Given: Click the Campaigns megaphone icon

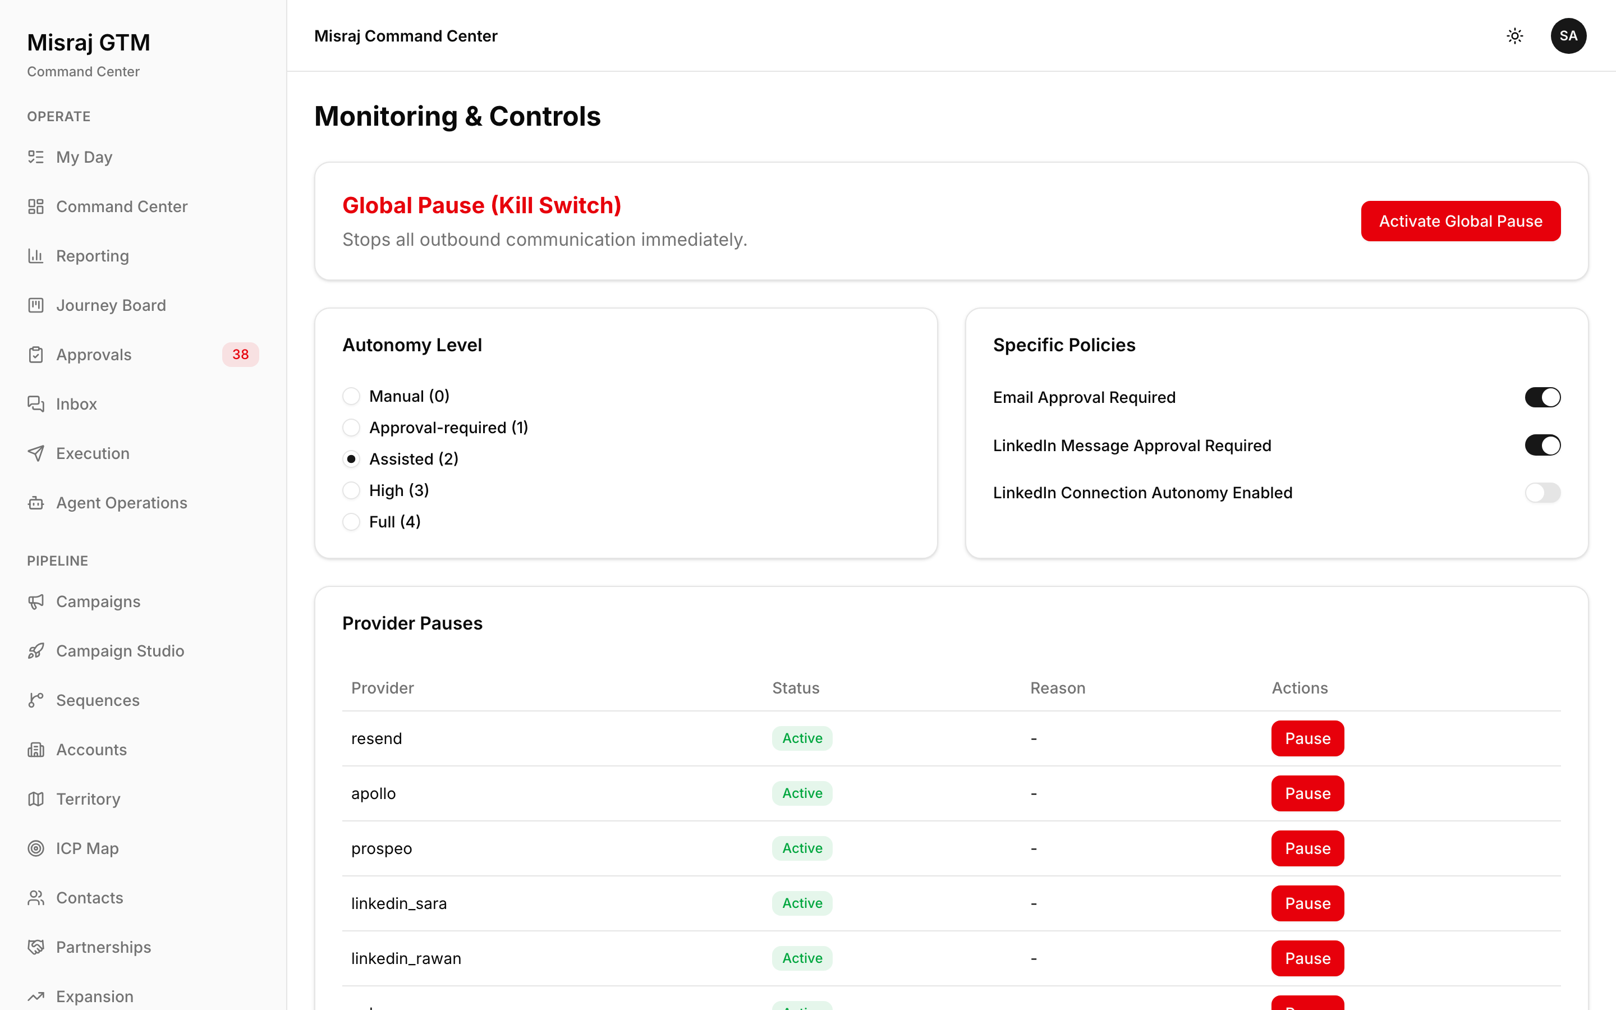Looking at the screenshot, I should pyautogui.click(x=36, y=602).
